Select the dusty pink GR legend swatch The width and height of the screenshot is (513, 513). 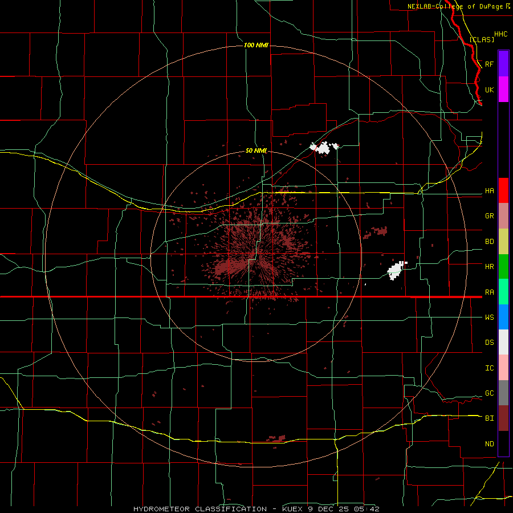click(503, 215)
